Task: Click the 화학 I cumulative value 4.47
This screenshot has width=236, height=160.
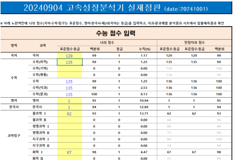Action: tap(144, 152)
